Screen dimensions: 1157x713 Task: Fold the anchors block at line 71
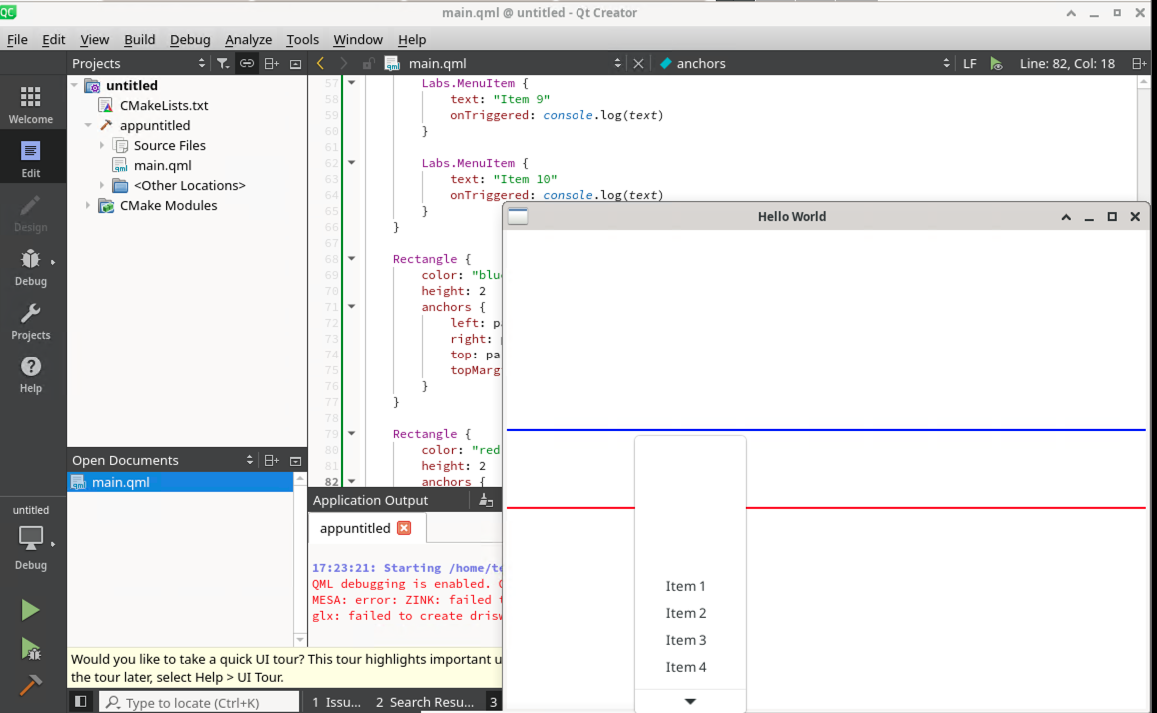coord(352,306)
